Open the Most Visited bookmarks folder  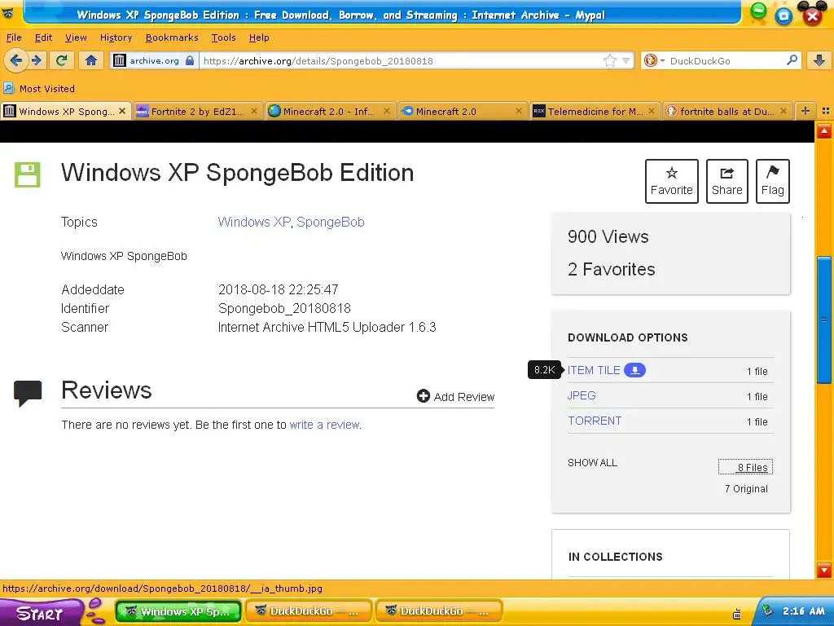tap(39, 88)
